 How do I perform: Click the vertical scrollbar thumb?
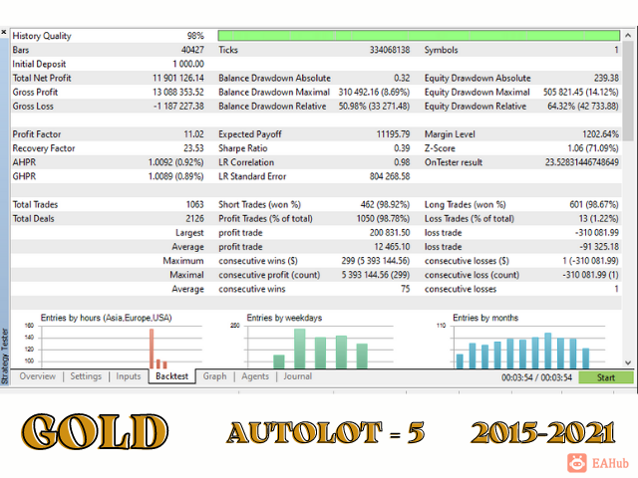[x=628, y=91]
